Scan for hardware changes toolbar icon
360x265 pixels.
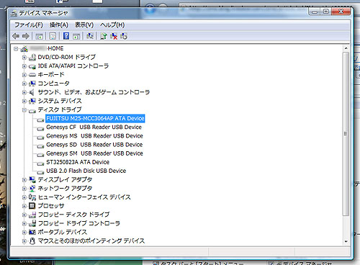(90, 36)
